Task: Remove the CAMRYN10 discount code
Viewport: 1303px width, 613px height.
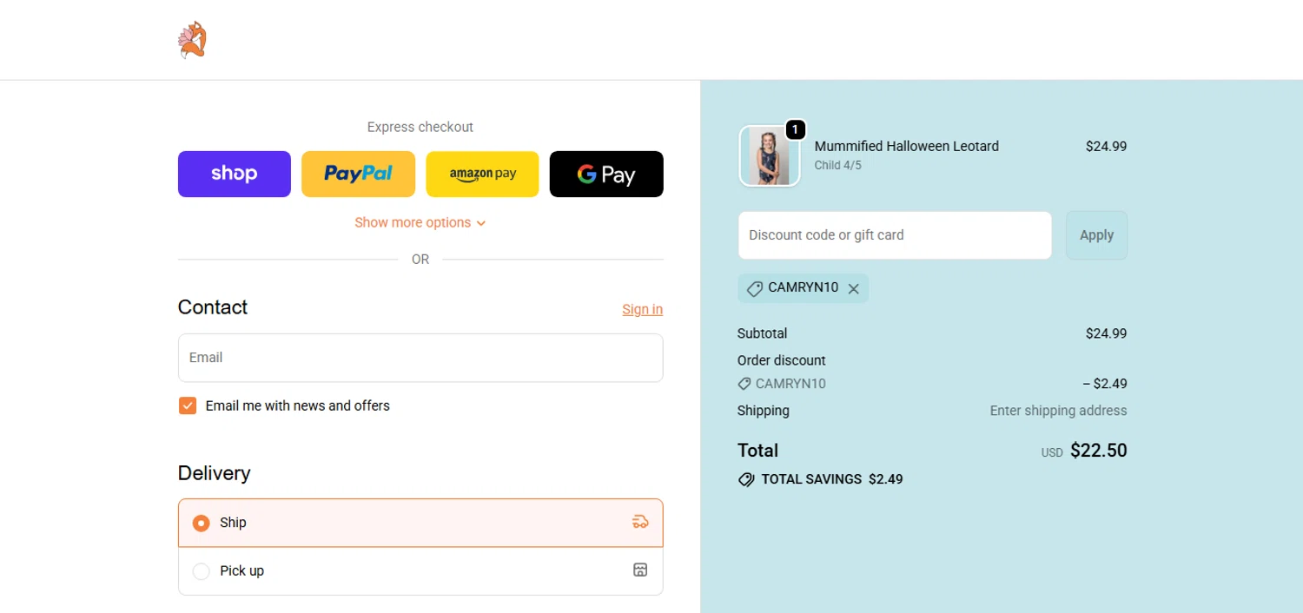Action: [x=853, y=289]
